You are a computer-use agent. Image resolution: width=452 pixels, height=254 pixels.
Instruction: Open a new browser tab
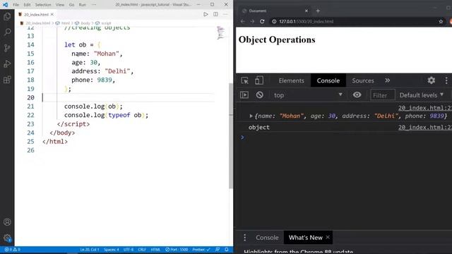pyautogui.click(x=318, y=11)
